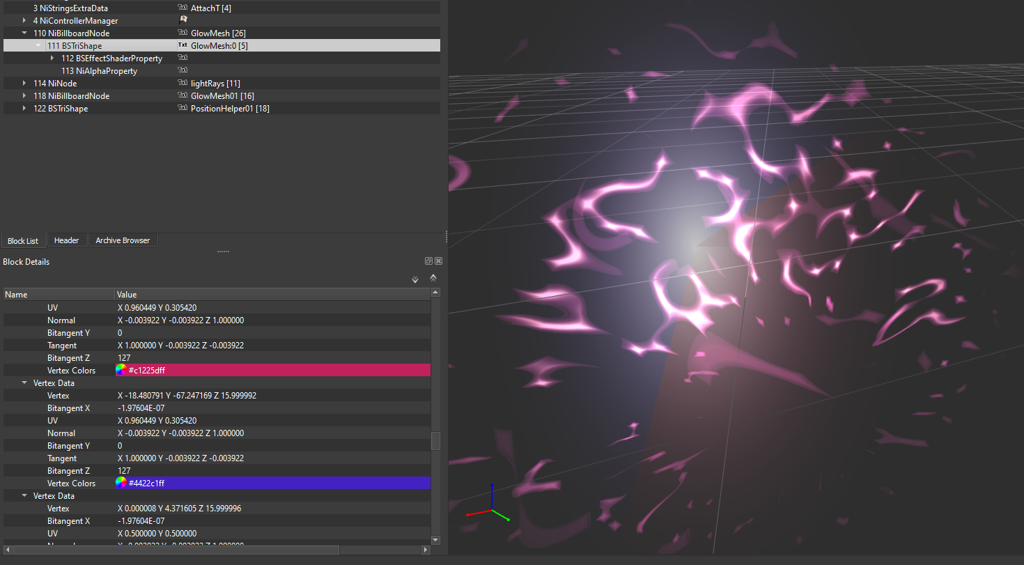Select the 111 BSTriShape block
The width and height of the screenshot is (1024, 565).
click(74, 45)
